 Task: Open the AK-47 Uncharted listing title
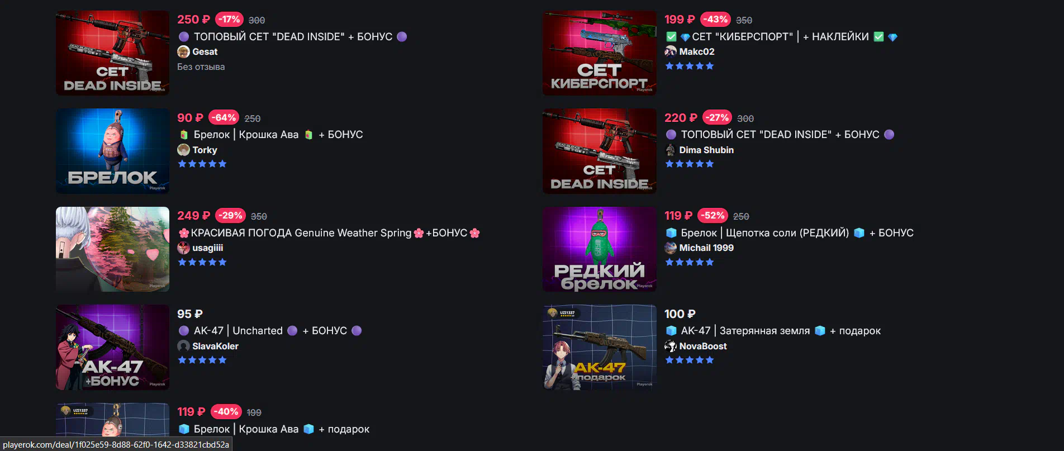point(270,331)
